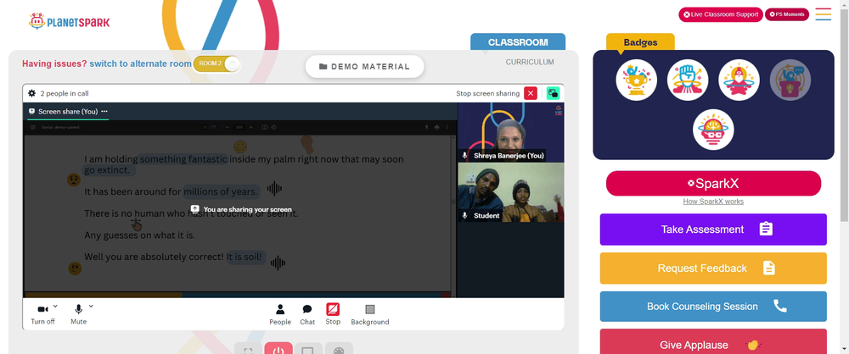The image size is (849, 354).
Task: Open the Demo Material folder
Action: (x=364, y=66)
